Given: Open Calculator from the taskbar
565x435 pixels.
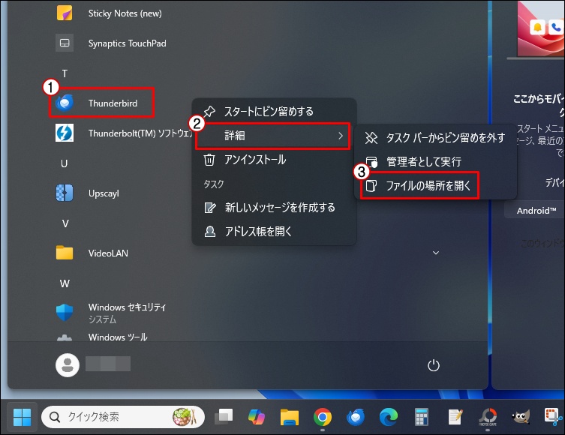Looking at the screenshot, I should (421, 417).
